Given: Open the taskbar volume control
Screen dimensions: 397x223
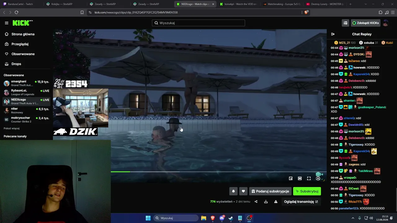Looking at the screenshot, I should 371,218.
